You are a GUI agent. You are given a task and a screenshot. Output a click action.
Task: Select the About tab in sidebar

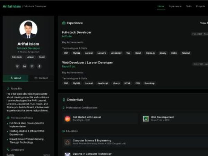tap(16, 78)
